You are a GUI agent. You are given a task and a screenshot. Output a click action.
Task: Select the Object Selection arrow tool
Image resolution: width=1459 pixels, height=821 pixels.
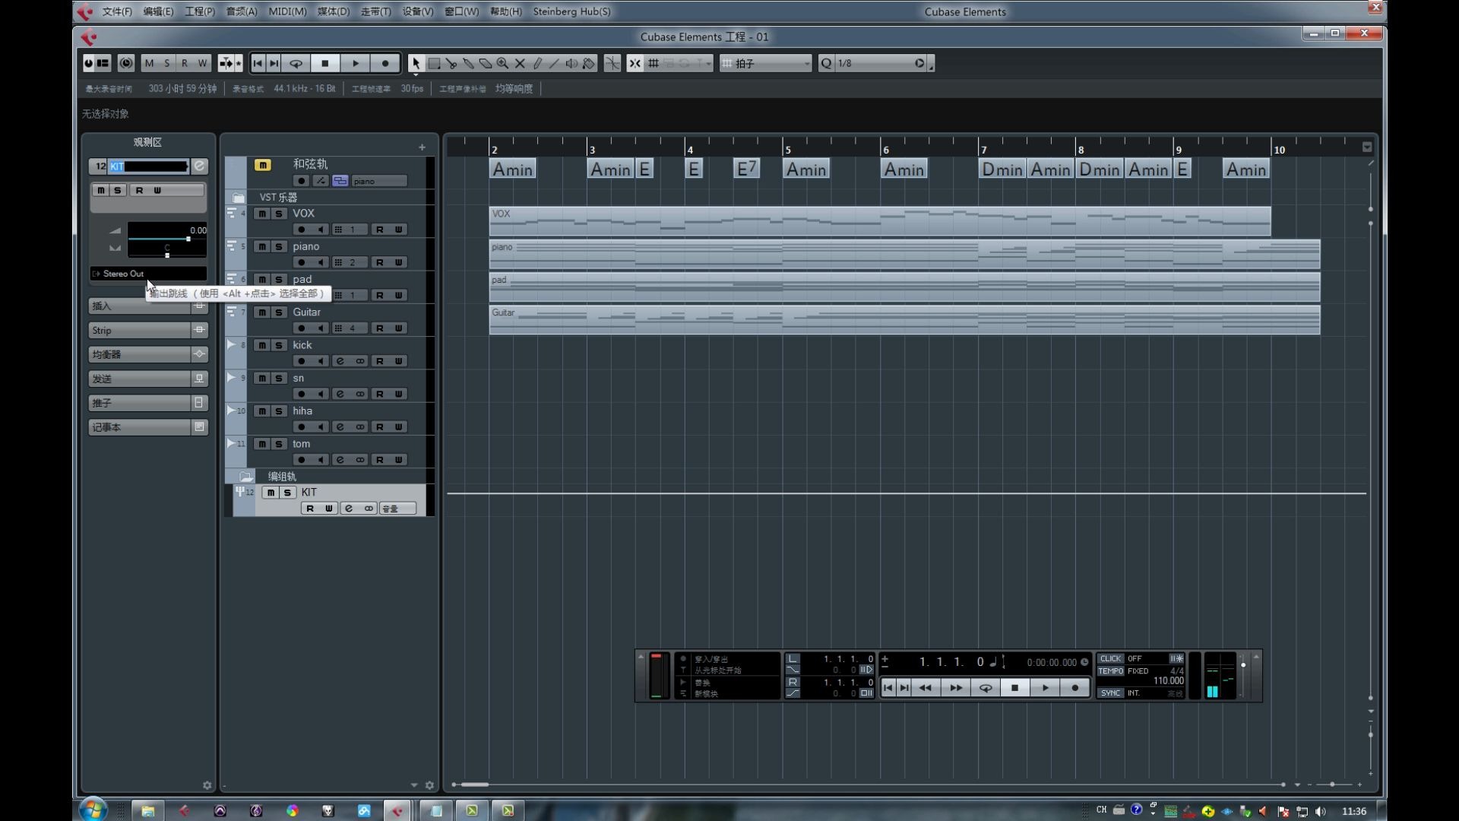pyautogui.click(x=416, y=64)
